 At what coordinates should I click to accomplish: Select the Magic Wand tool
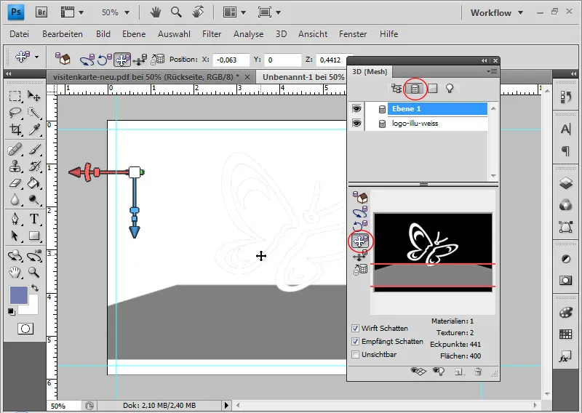point(33,113)
